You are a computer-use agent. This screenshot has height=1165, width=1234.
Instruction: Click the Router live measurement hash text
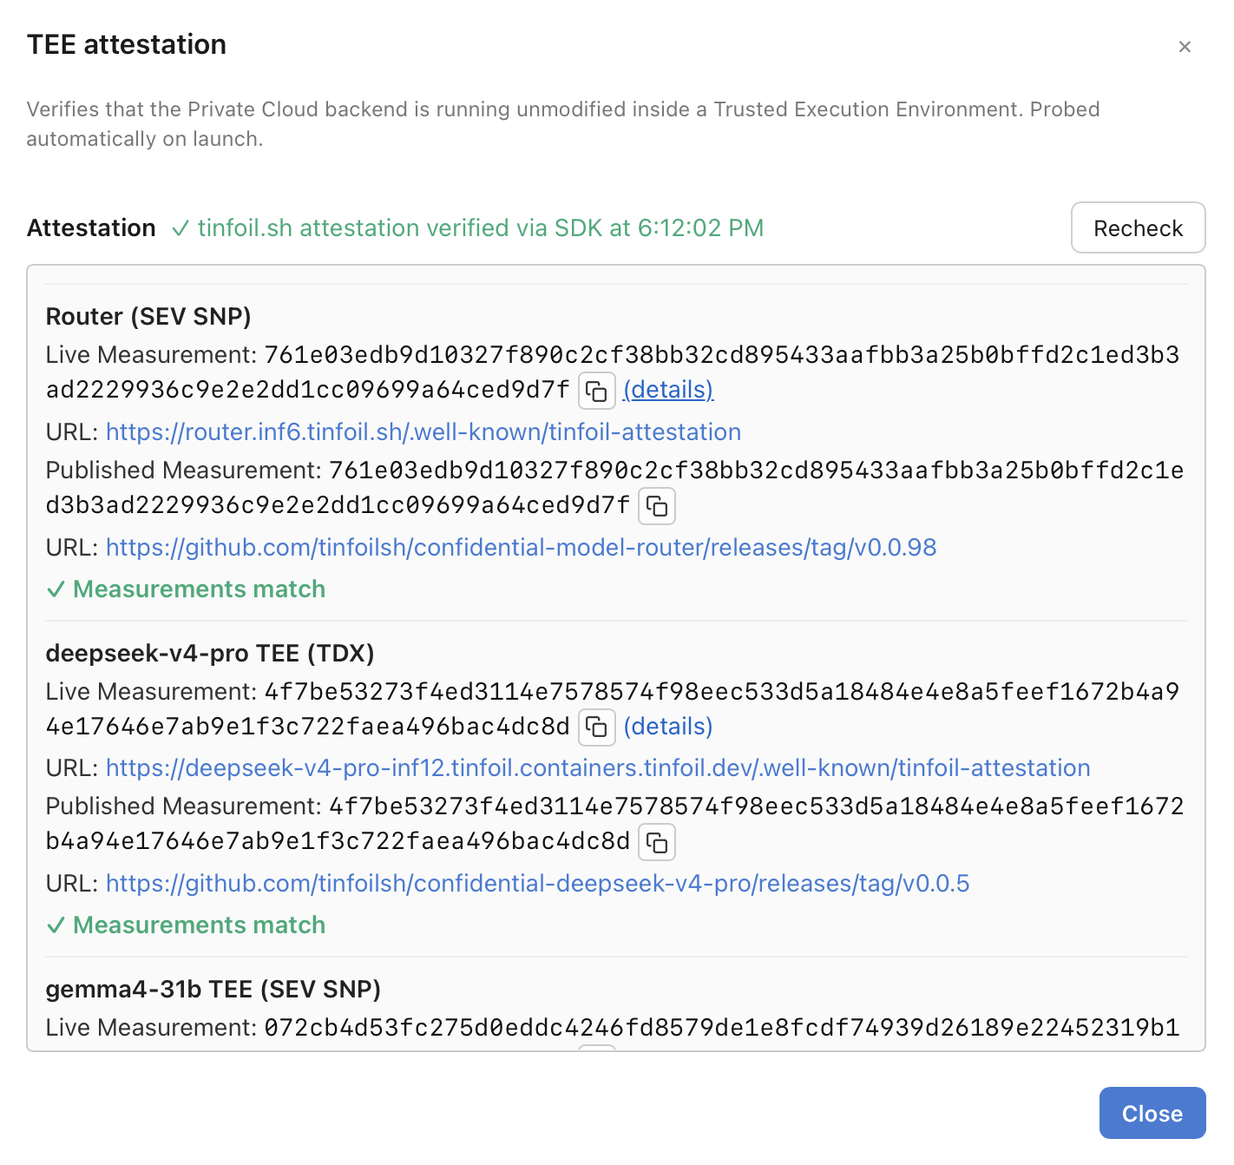613,372
